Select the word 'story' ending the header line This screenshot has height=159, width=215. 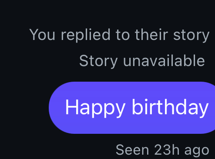click(x=191, y=36)
